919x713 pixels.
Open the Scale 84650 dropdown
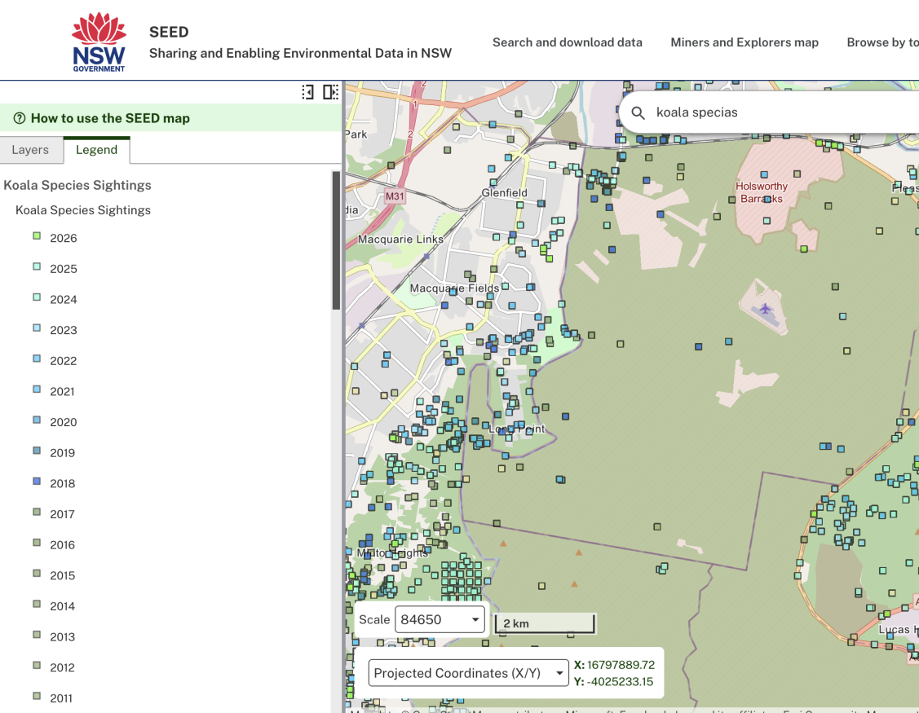click(440, 619)
